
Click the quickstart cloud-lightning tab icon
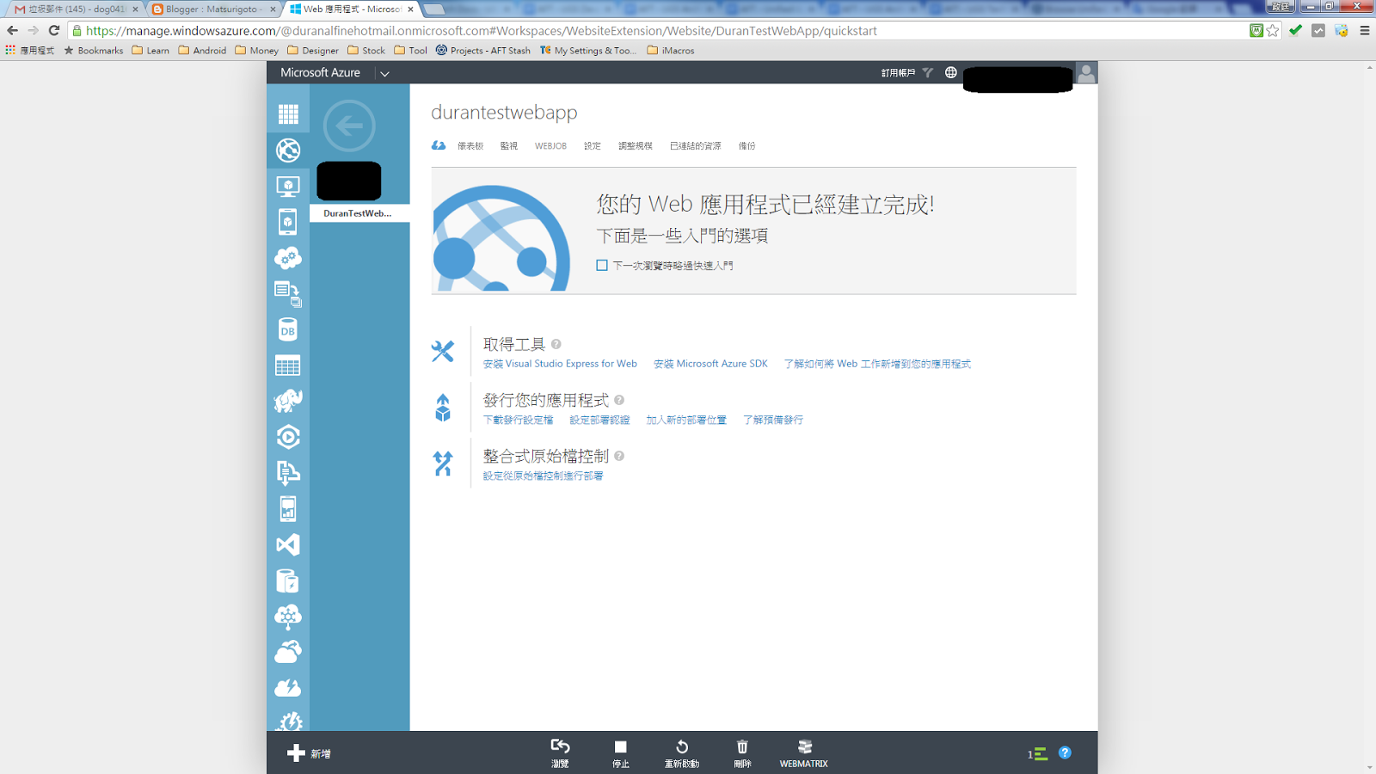pyautogui.click(x=439, y=145)
